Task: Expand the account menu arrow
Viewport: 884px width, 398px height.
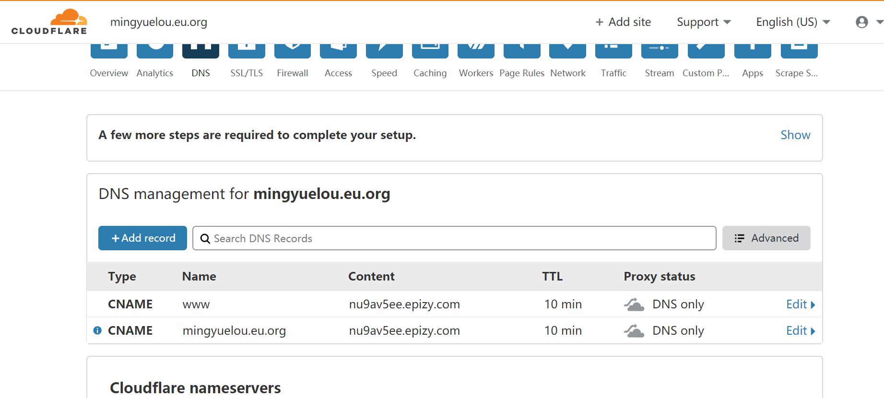Action: pos(880,22)
